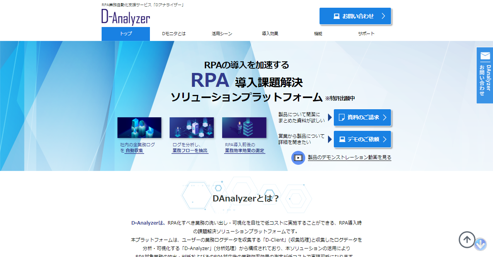The width and height of the screenshot is (493, 257).
Task: Click the D-Analyzer logo
Action: pyautogui.click(x=126, y=17)
